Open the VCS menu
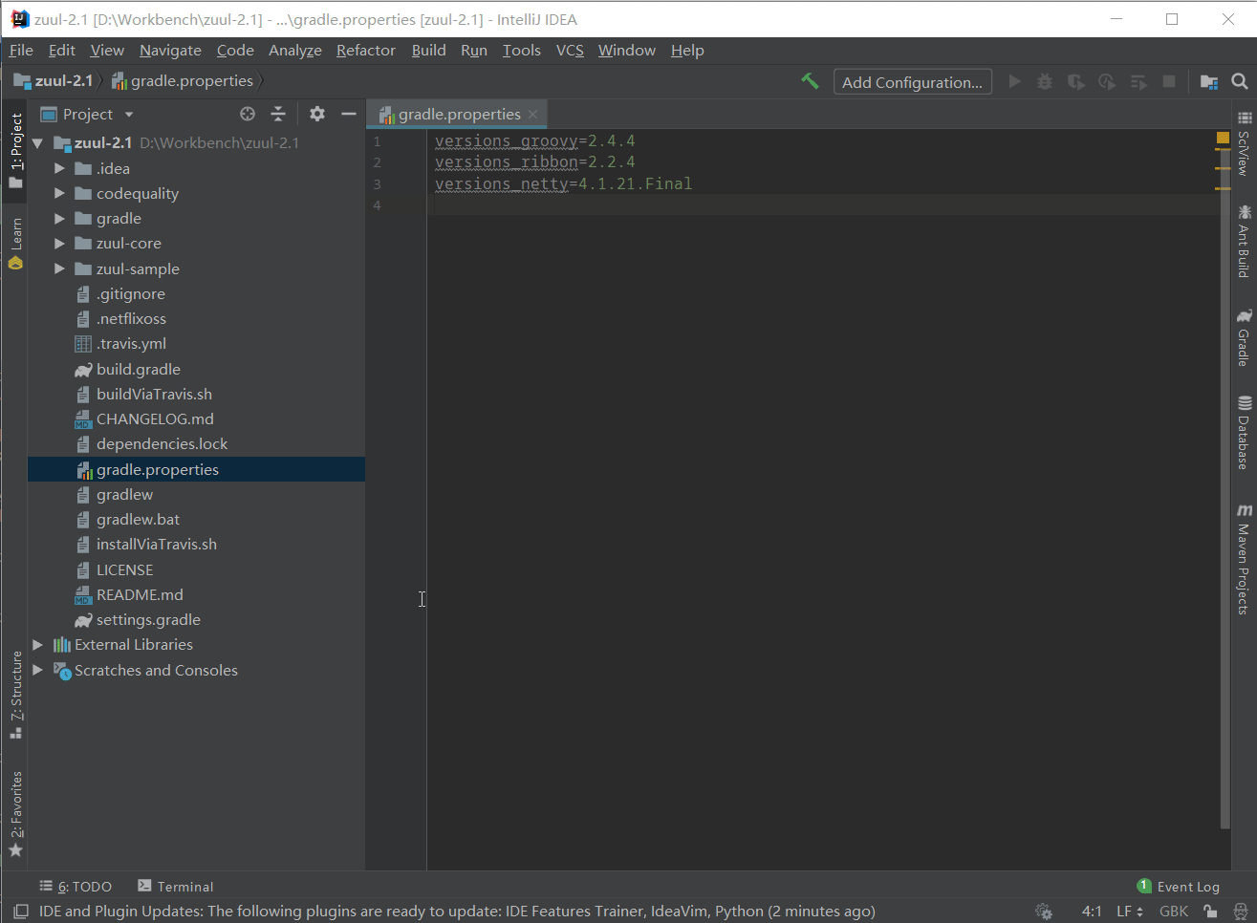1257x923 pixels. click(570, 50)
